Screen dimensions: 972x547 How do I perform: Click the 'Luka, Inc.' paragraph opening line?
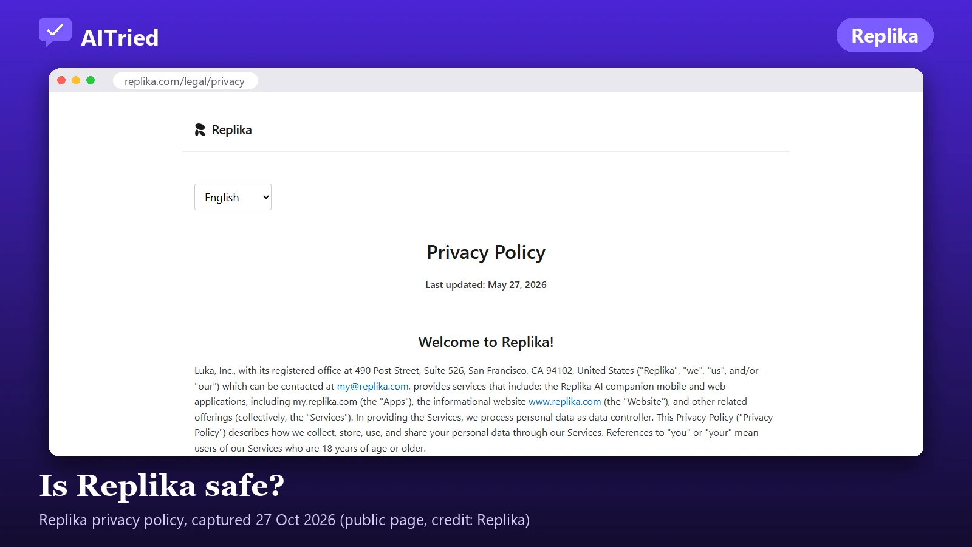pos(476,371)
